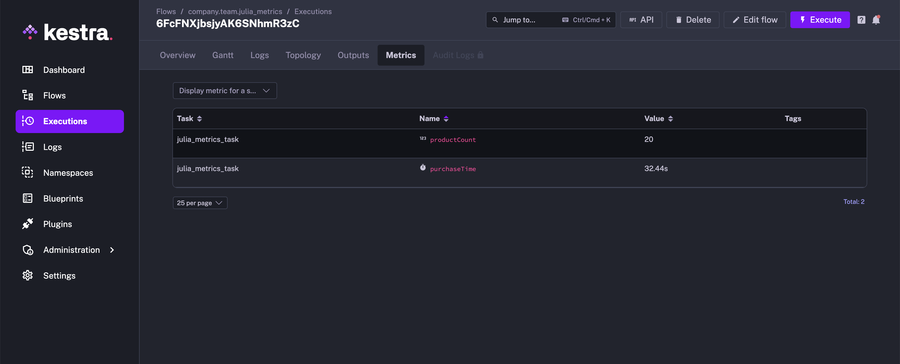The image size is (900, 364).
Task: Click the Logs sidebar icon
Action: pos(28,147)
